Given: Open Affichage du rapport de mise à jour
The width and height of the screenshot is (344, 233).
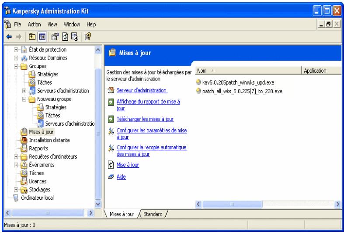Looking at the screenshot, I should 148,105.
